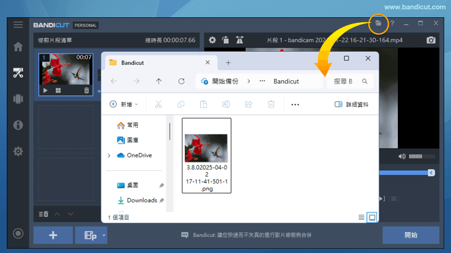Open the Information icon in left sidebar
451x253 pixels.
(18, 125)
